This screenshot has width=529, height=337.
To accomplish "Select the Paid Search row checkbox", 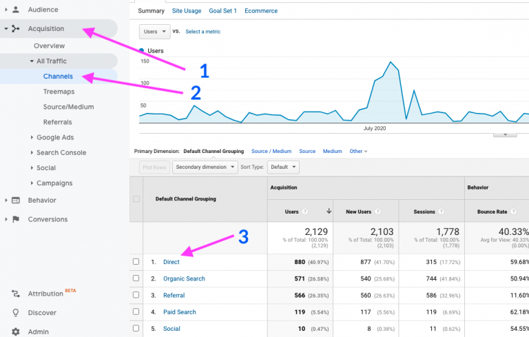I will coord(136,312).
